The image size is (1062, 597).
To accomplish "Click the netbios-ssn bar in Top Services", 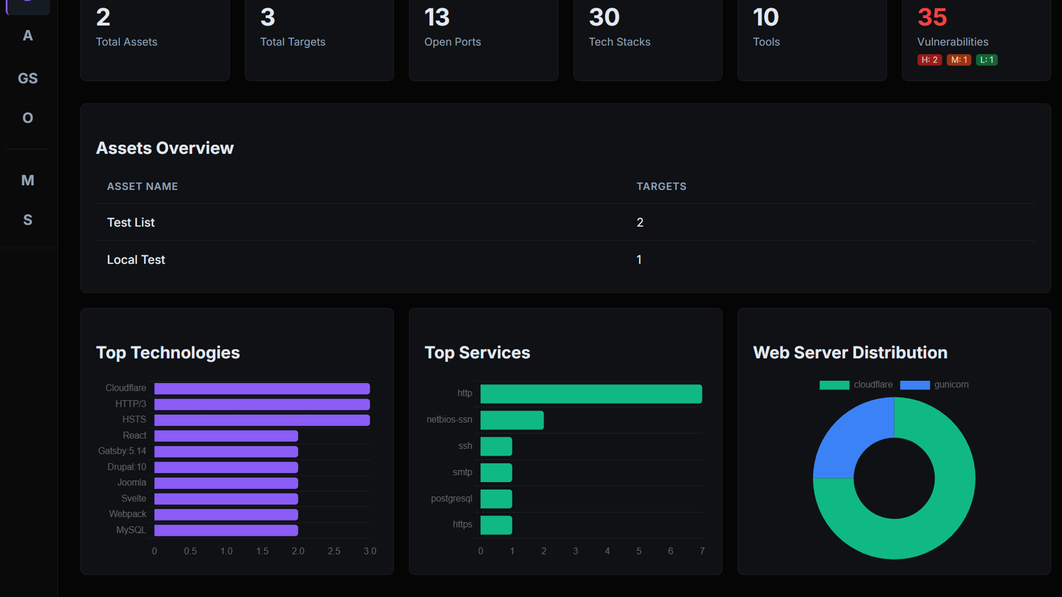I will coord(512,420).
